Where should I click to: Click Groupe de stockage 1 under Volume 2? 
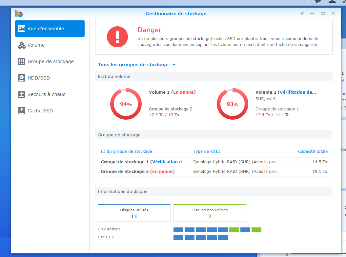pos(277,109)
